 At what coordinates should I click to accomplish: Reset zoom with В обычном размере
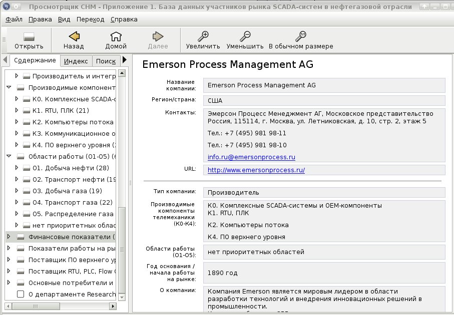point(301,36)
